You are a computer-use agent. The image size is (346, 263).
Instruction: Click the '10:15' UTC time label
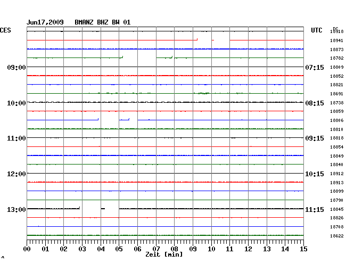315,174
